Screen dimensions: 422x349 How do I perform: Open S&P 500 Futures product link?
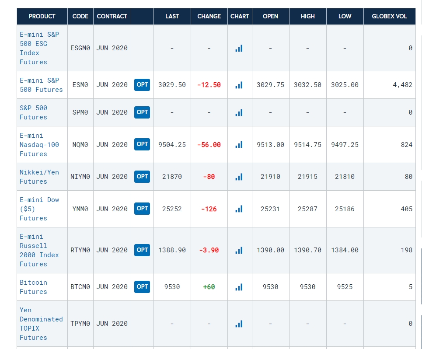pyautogui.click(x=33, y=112)
